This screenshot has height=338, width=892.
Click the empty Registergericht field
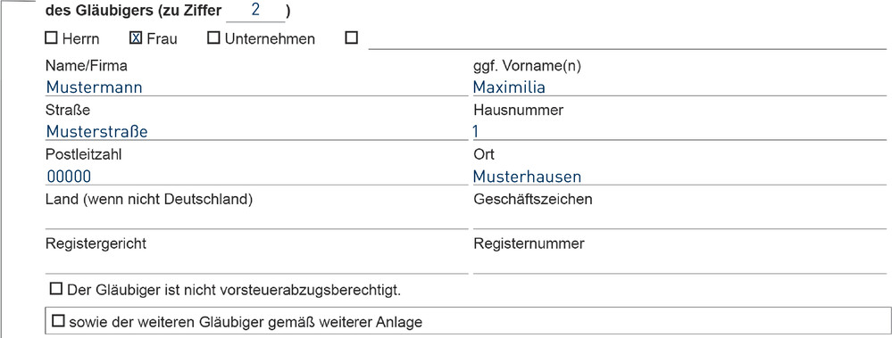pos(256,264)
